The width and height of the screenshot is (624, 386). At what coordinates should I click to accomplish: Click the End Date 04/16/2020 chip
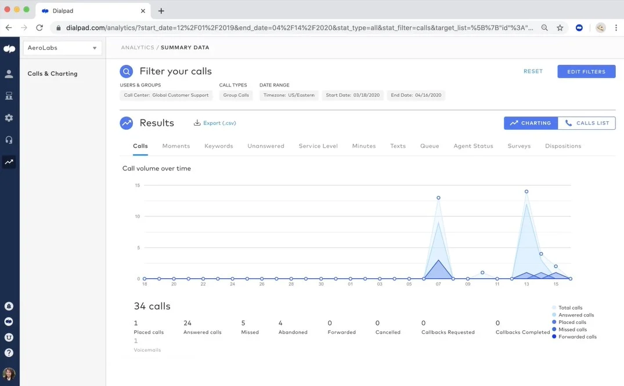416,96
